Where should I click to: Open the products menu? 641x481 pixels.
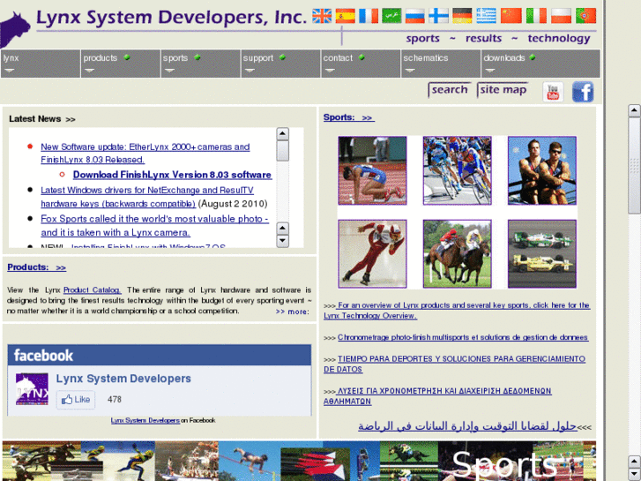pyautogui.click(x=120, y=64)
